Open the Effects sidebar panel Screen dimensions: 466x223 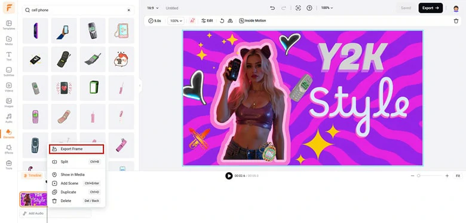8,149
